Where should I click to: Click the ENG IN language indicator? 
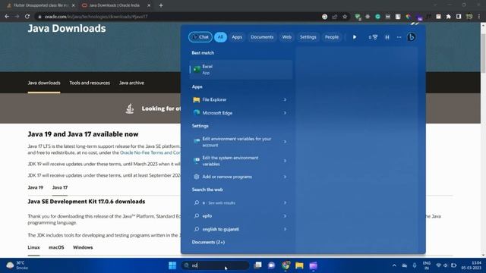click(x=427, y=265)
